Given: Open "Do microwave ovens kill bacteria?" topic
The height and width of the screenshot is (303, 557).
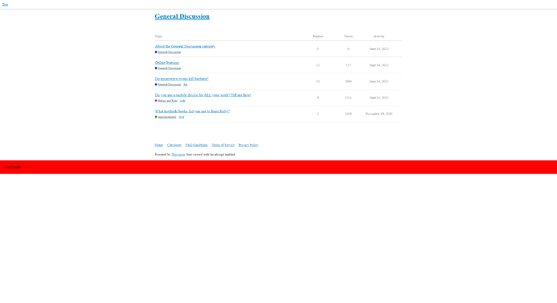Looking at the screenshot, I should pos(182,79).
